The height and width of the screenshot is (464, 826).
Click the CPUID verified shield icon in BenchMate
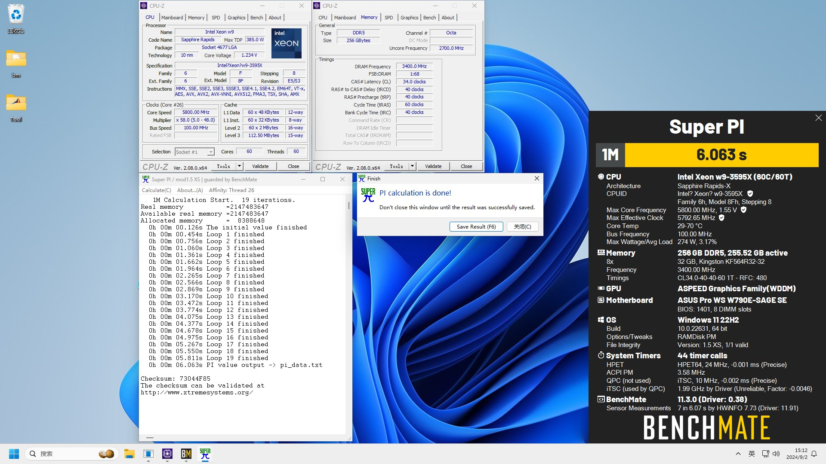click(x=750, y=194)
